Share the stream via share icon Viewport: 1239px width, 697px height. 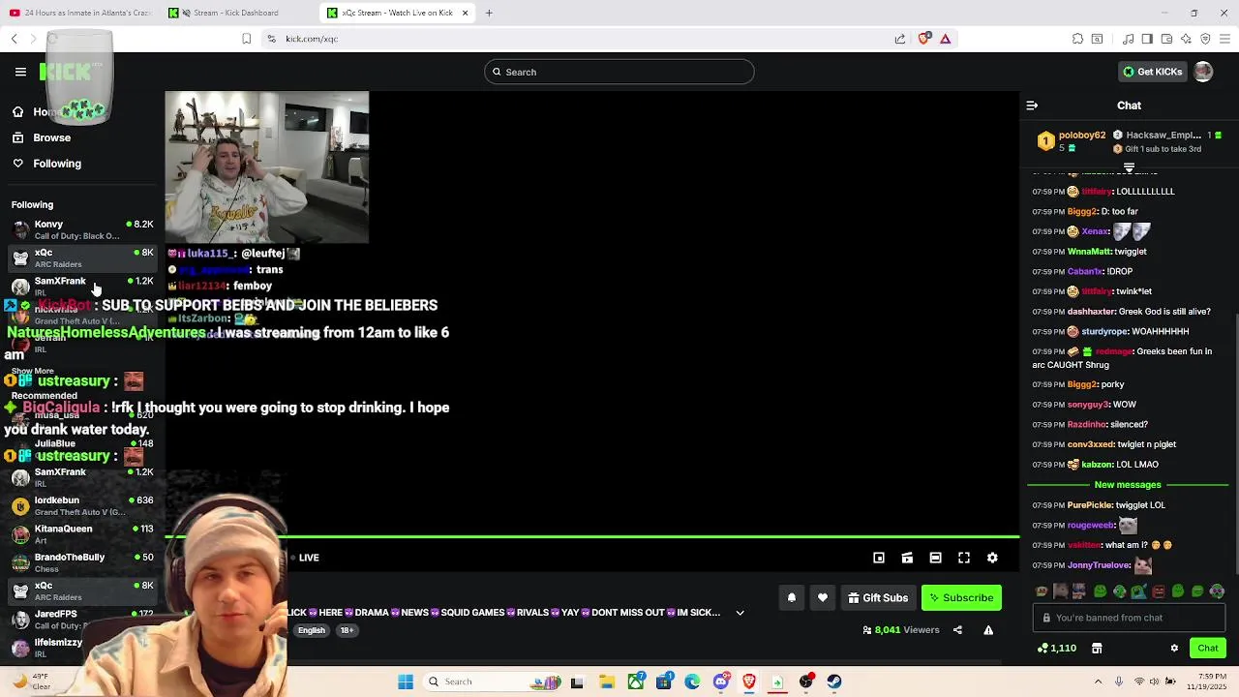tap(957, 630)
